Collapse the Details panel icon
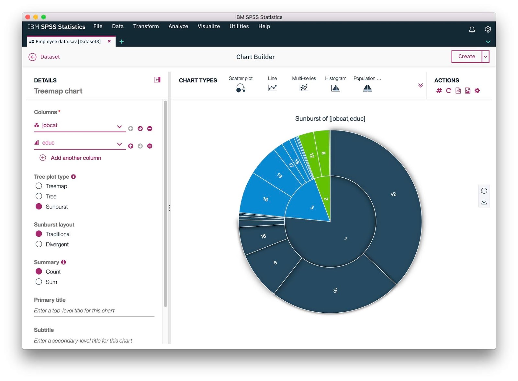The width and height of the screenshot is (518, 381). [x=157, y=80]
